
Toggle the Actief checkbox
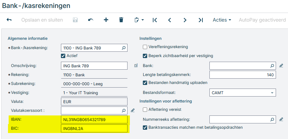click(x=63, y=56)
